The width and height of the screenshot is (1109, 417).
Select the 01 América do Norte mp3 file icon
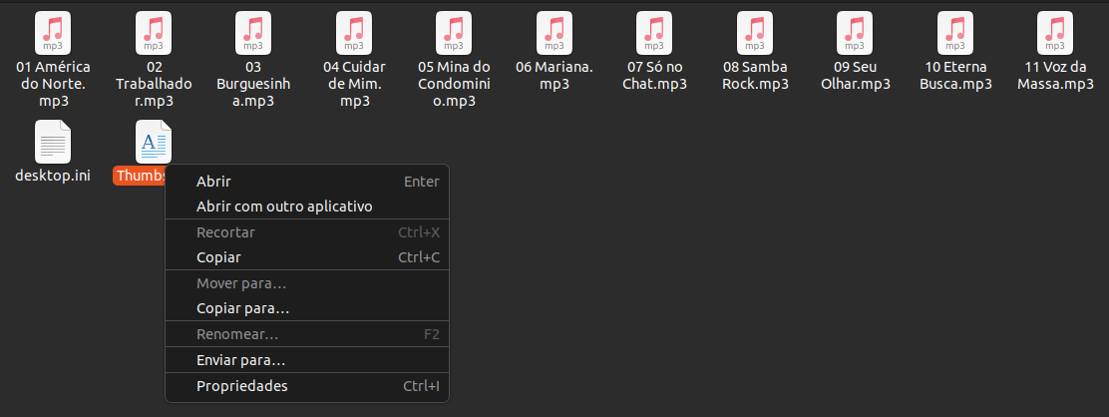point(53,33)
